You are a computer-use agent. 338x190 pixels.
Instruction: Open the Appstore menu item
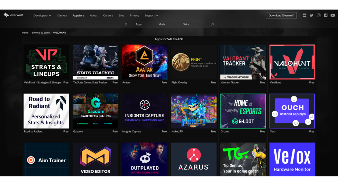pos(79,16)
